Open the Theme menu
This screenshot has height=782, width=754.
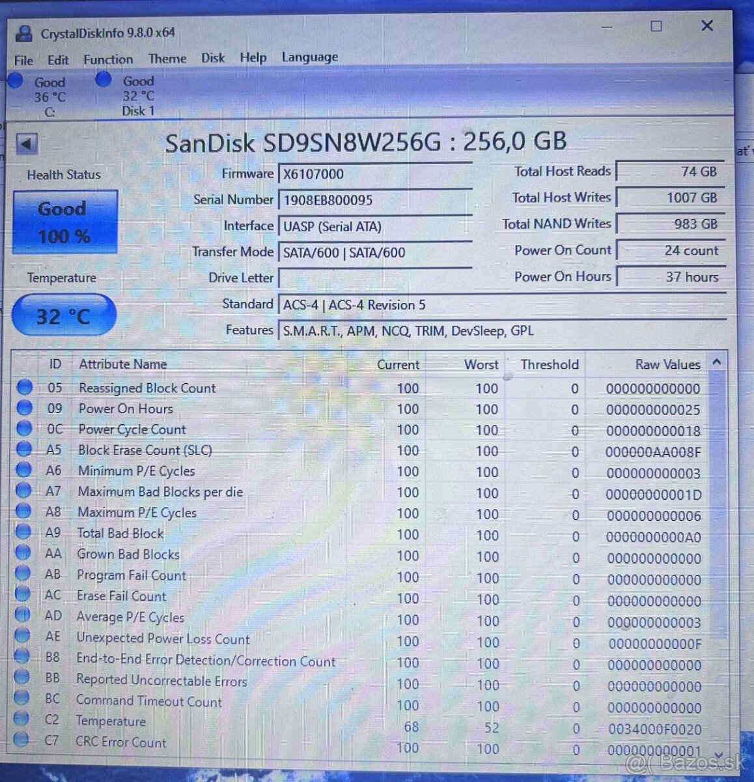[x=167, y=59]
